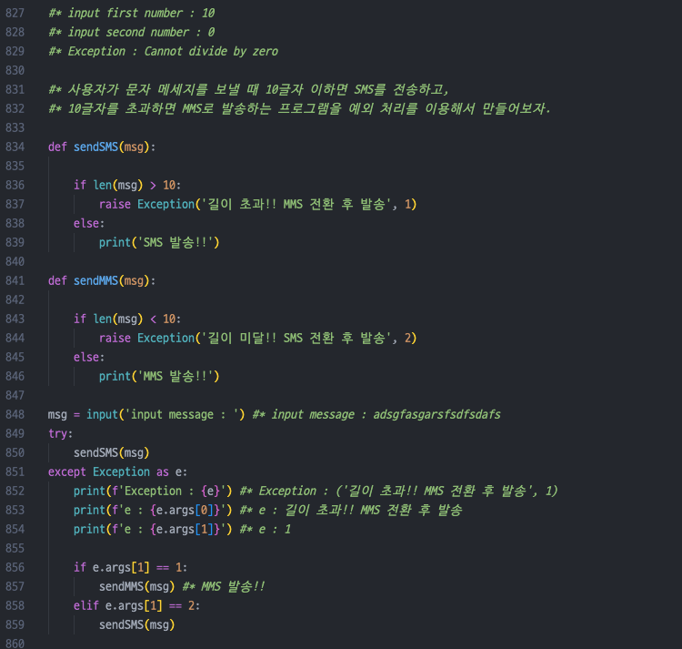Screen dimensions: 682x649
Task: Click comment 'input first number : 10'
Action: tap(132, 13)
